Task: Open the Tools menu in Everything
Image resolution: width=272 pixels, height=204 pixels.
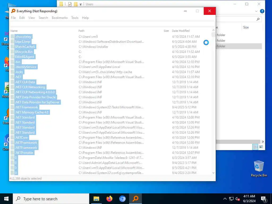Action: pos(75,18)
